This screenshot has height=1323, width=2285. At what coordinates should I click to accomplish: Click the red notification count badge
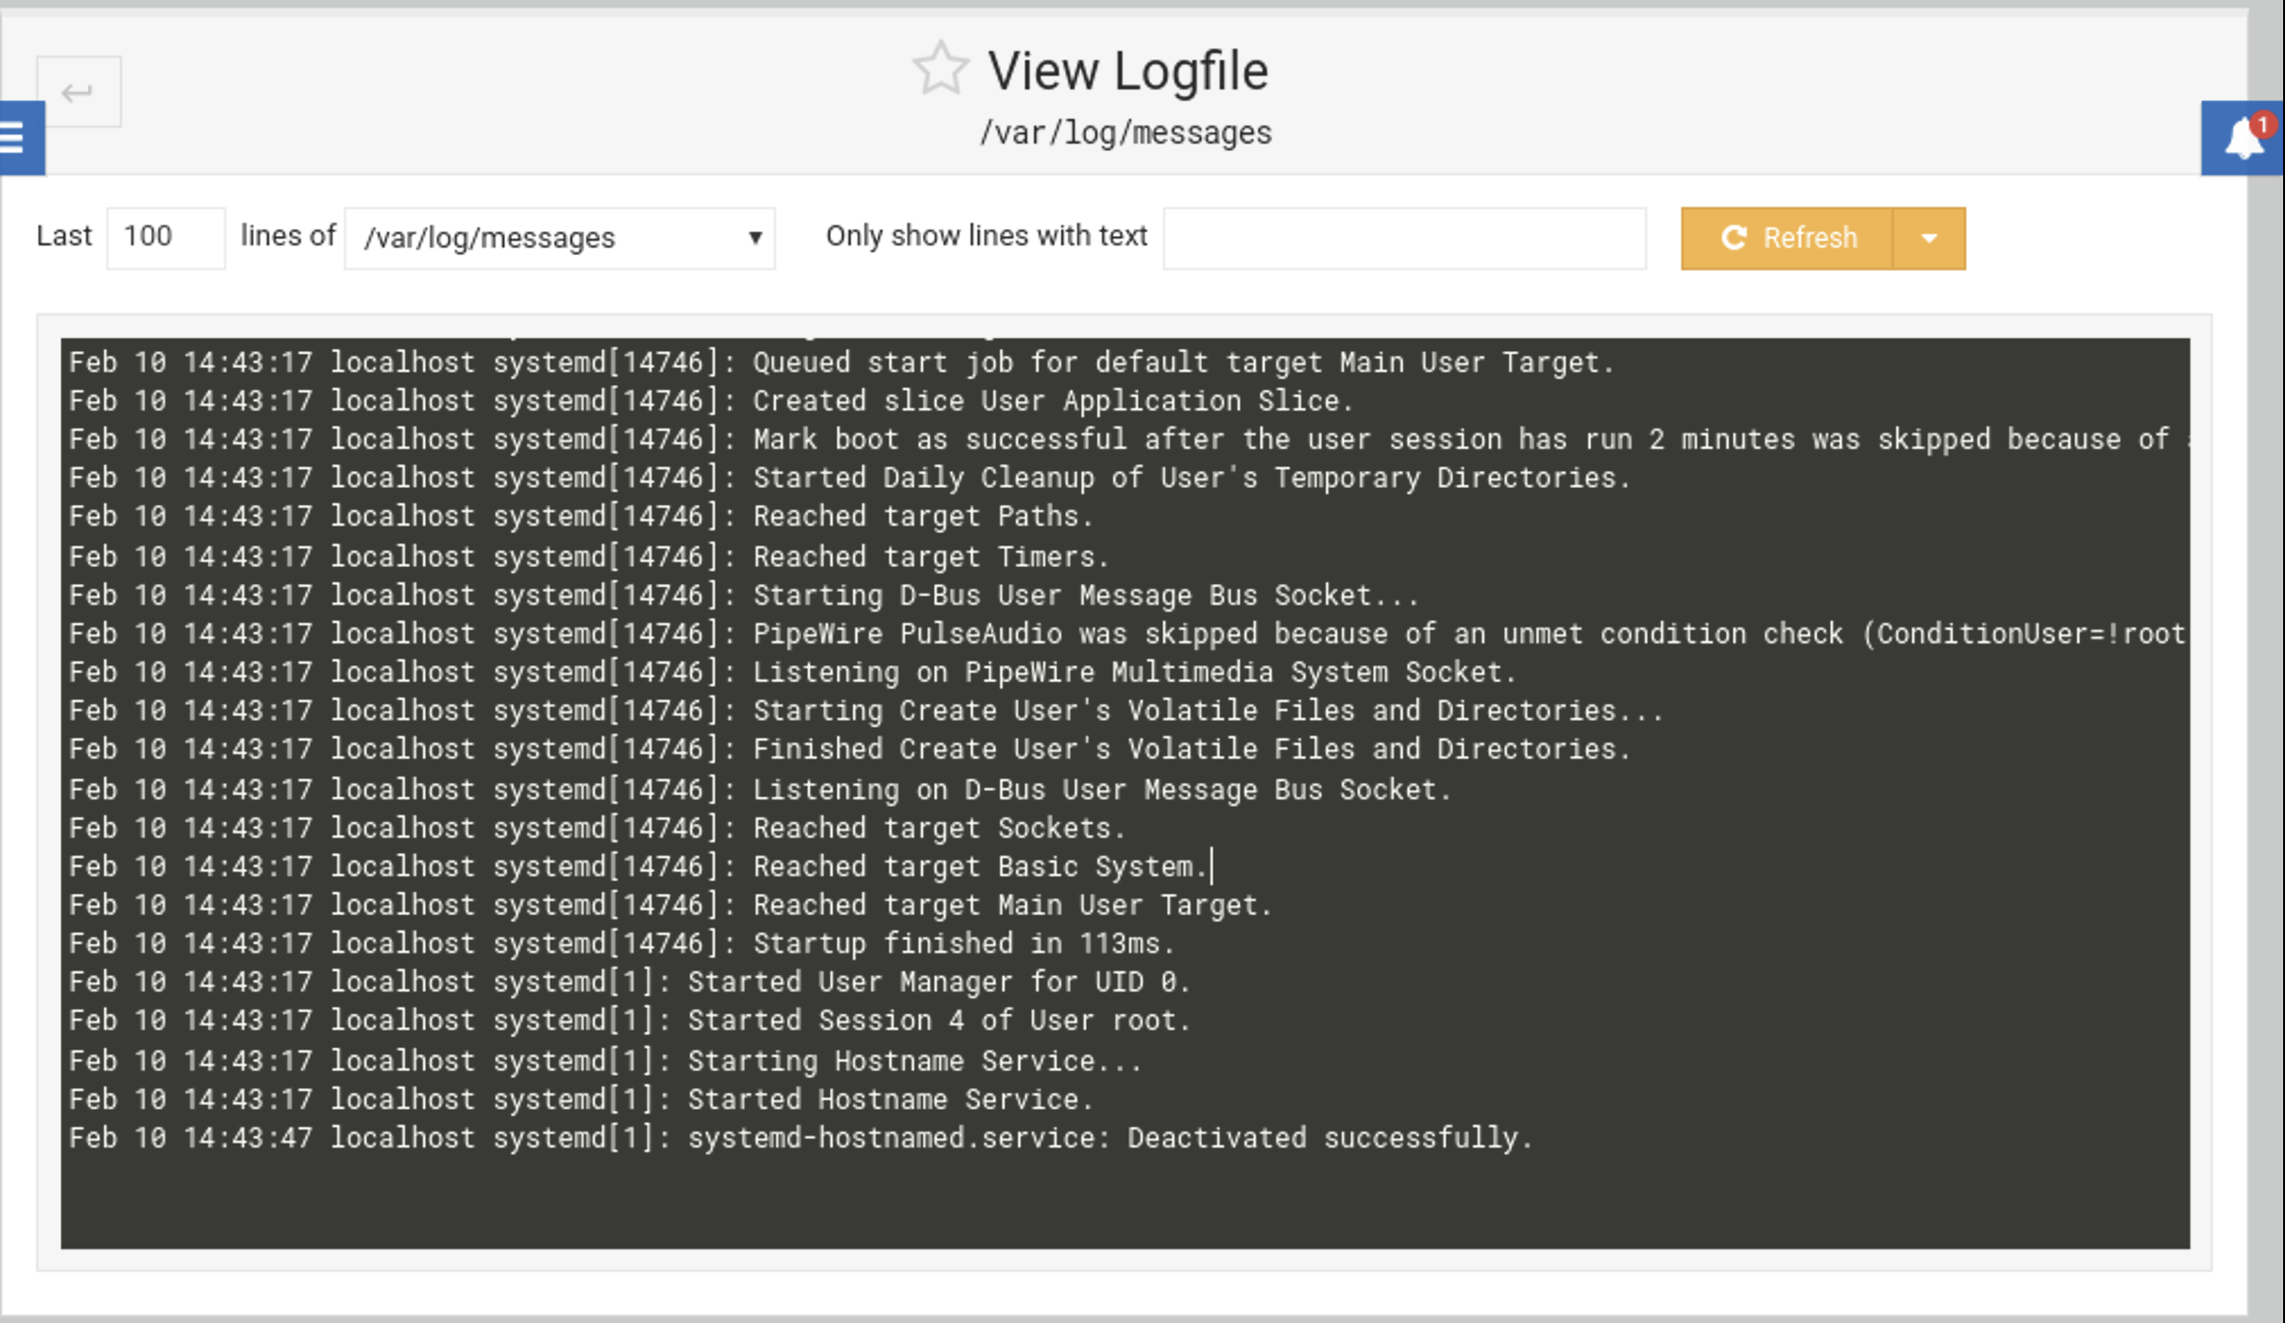pyautogui.click(x=2263, y=125)
